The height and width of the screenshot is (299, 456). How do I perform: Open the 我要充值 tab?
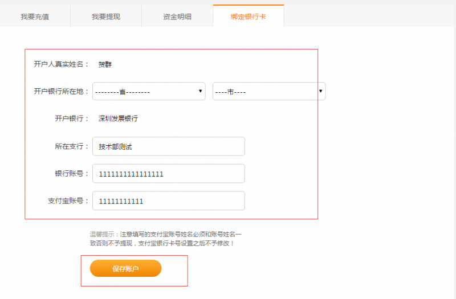click(35, 17)
